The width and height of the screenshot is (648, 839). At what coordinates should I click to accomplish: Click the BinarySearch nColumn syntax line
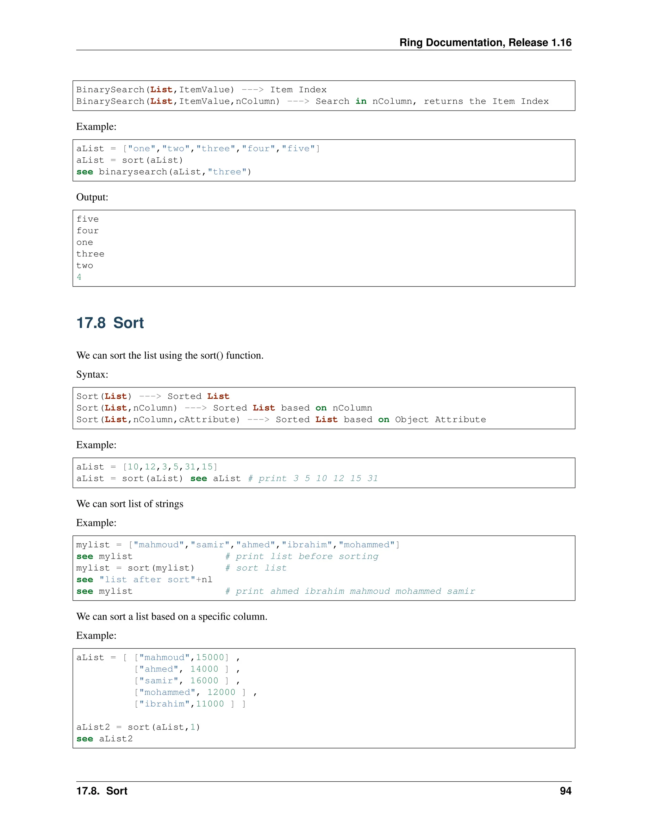point(312,101)
